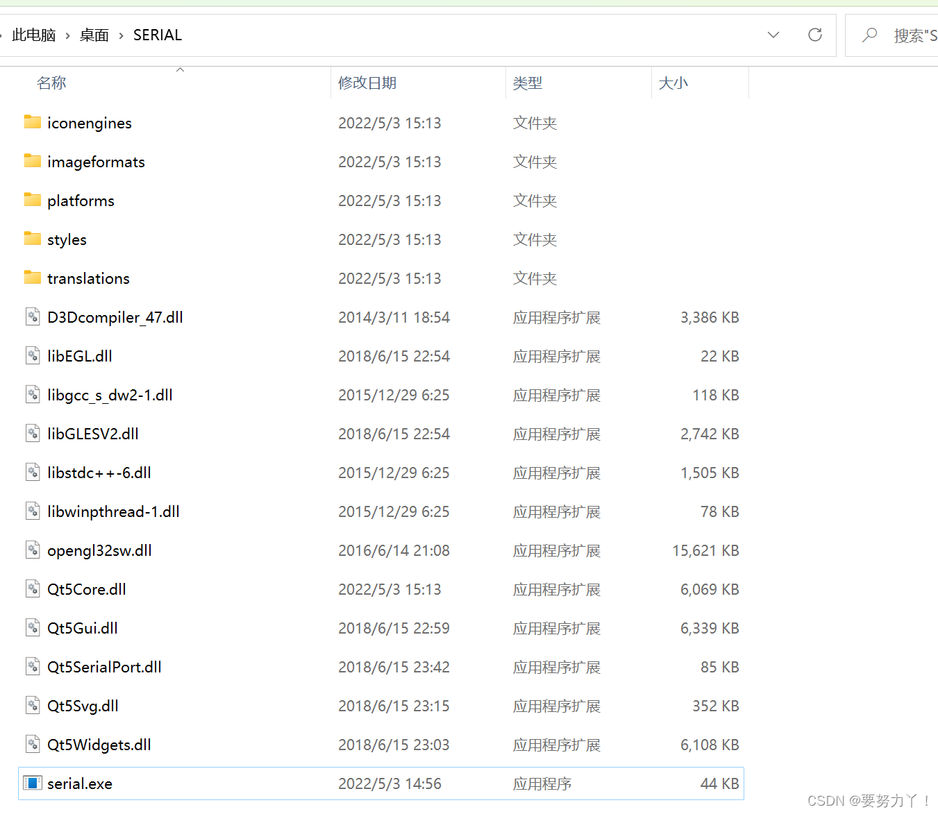Sort files by 类型 column header
Viewport: 938px width, 814px height.
click(528, 83)
